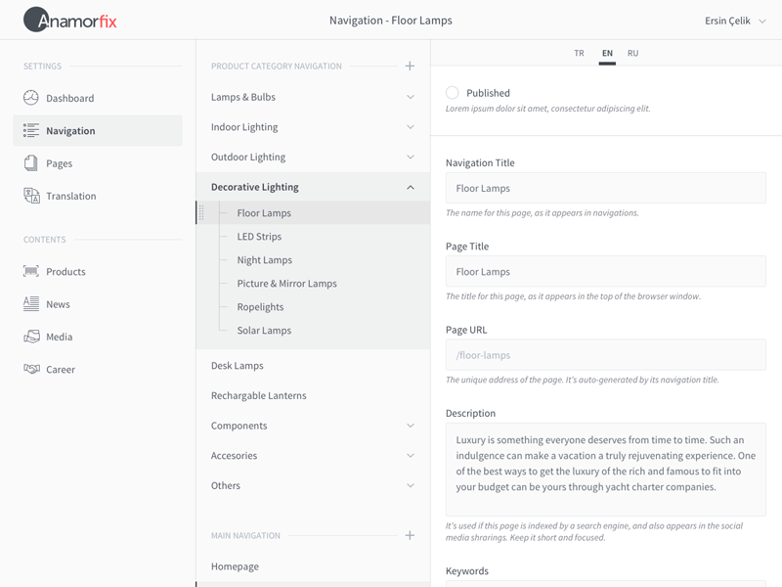Add a new product category navigation item
782x587 pixels.
(x=410, y=66)
